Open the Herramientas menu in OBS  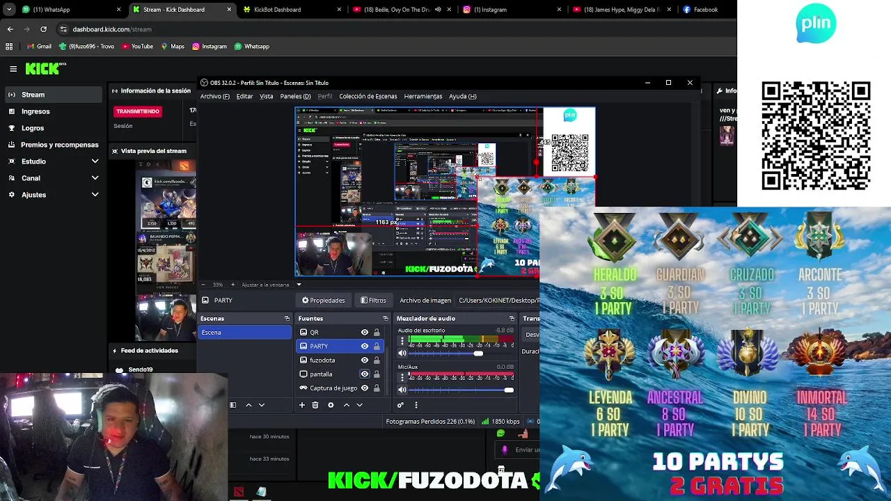coord(423,96)
